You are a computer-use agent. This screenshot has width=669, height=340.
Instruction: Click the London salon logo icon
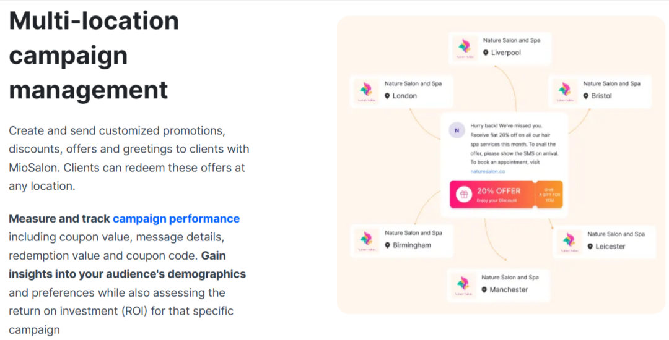(365, 90)
